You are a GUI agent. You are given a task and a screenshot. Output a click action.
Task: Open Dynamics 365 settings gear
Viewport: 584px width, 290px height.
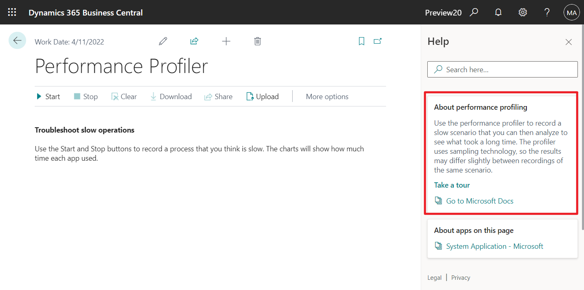[x=523, y=12]
